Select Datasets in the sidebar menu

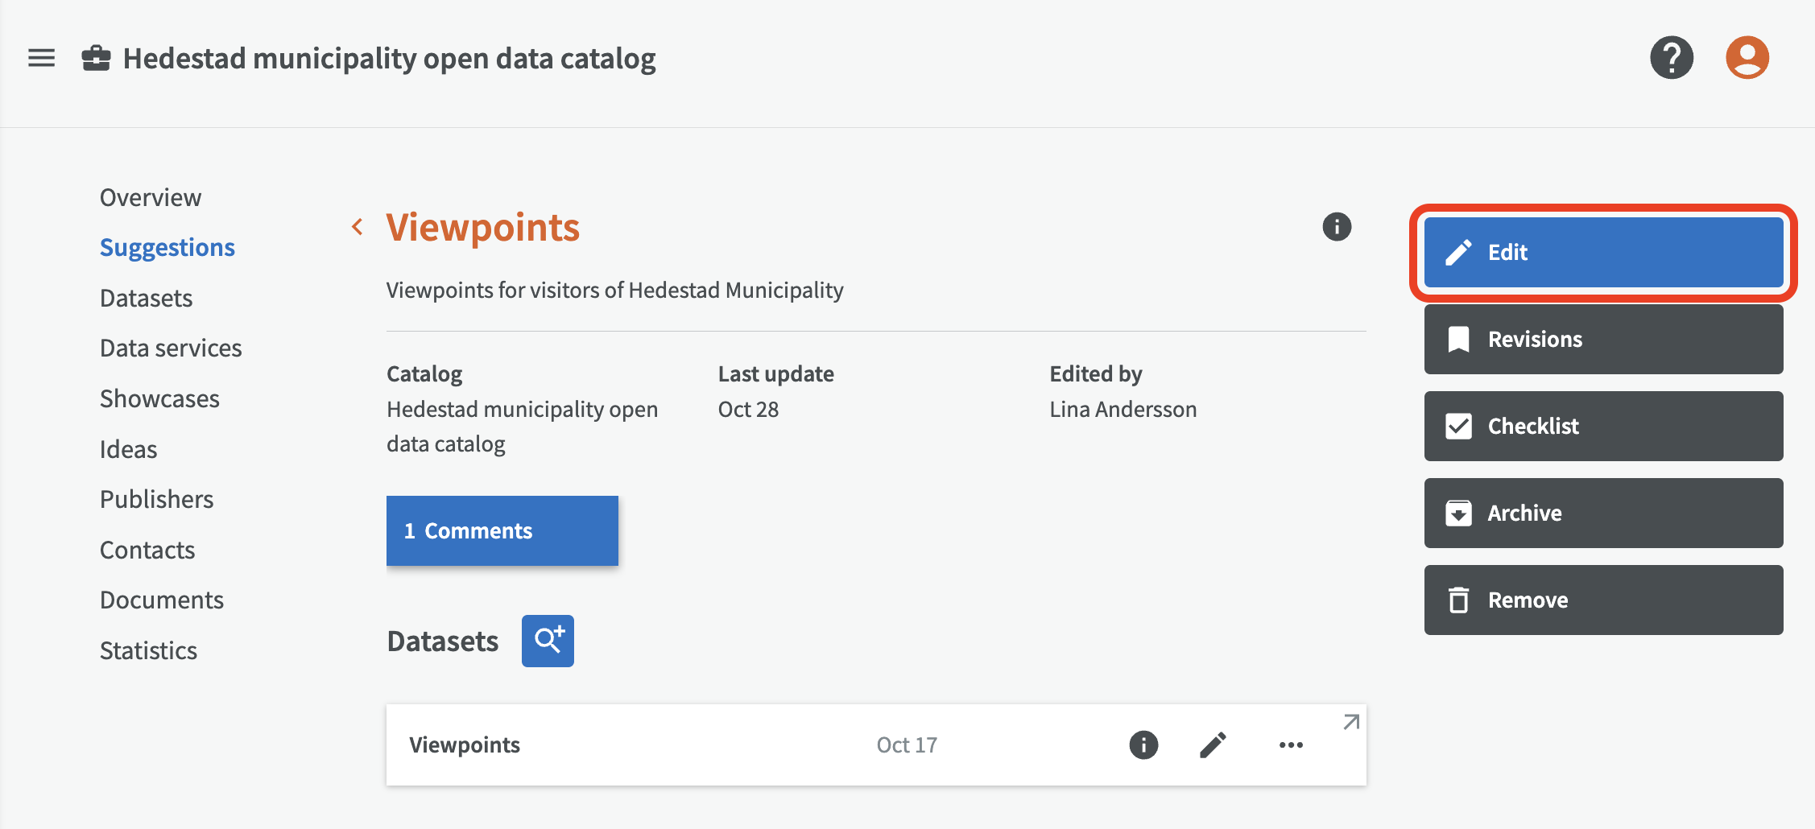pyautogui.click(x=146, y=298)
